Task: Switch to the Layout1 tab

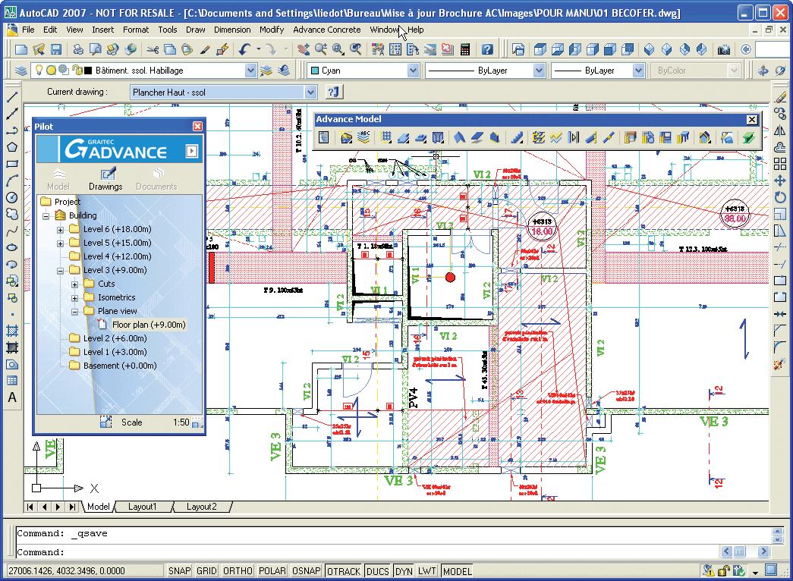Action: pyautogui.click(x=142, y=507)
